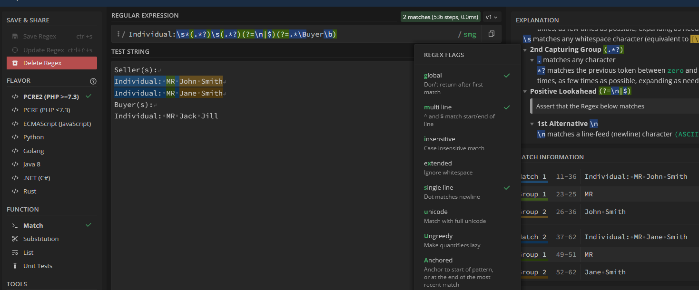This screenshot has height=290, width=699.
Task: Click the TOOLS section heading
Action: (17, 284)
